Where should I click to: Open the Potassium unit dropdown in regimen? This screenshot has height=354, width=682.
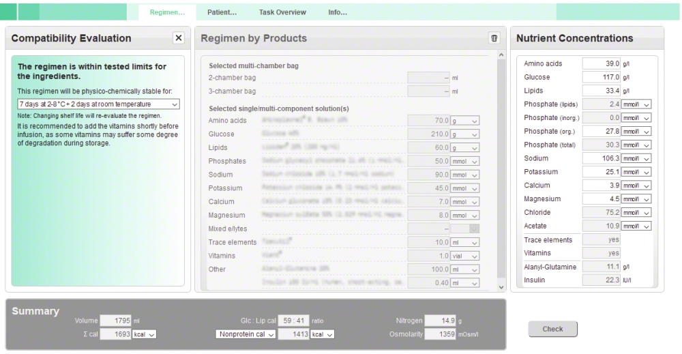coord(465,188)
